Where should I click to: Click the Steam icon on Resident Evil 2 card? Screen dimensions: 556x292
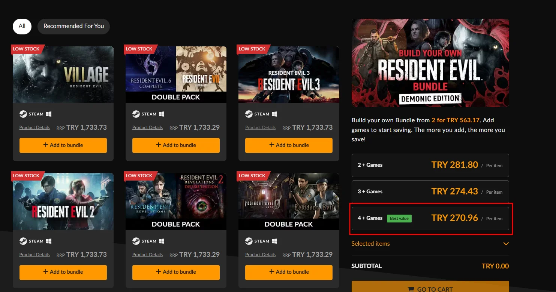point(23,241)
